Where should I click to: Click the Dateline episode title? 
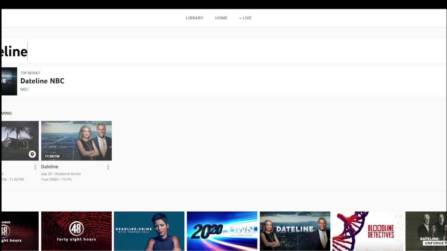(x=50, y=167)
